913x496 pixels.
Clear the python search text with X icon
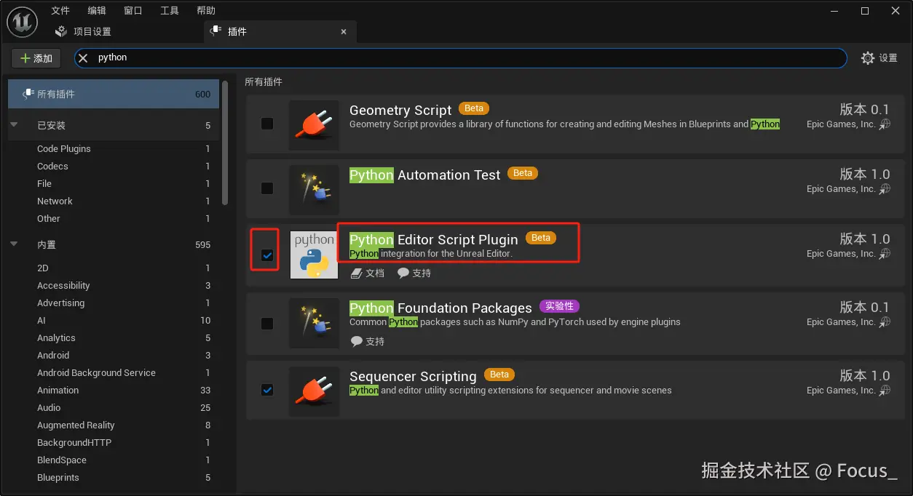point(84,57)
